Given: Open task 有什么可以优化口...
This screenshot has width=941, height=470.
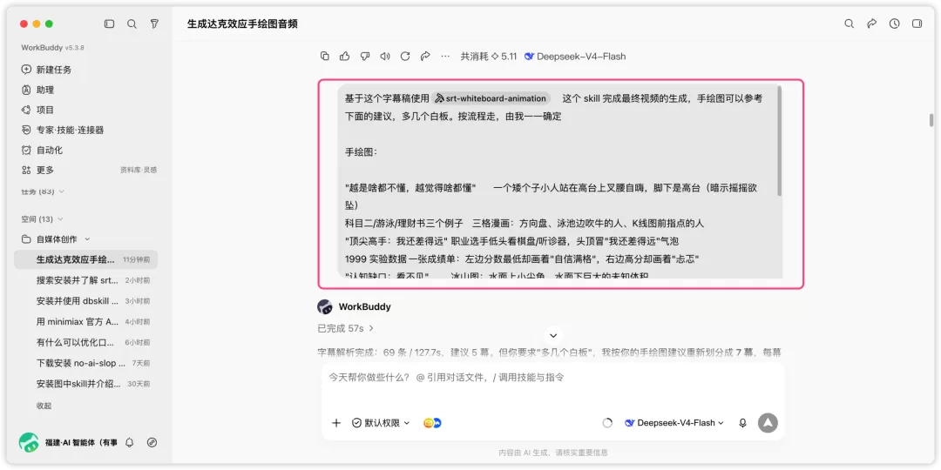Looking at the screenshot, I should [85, 342].
